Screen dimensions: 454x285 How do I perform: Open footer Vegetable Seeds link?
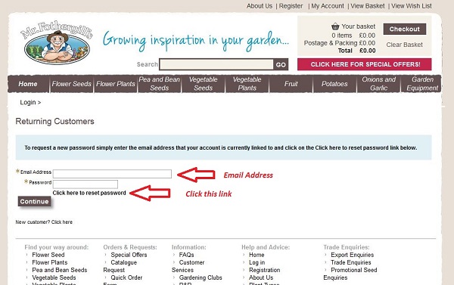tap(54, 277)
